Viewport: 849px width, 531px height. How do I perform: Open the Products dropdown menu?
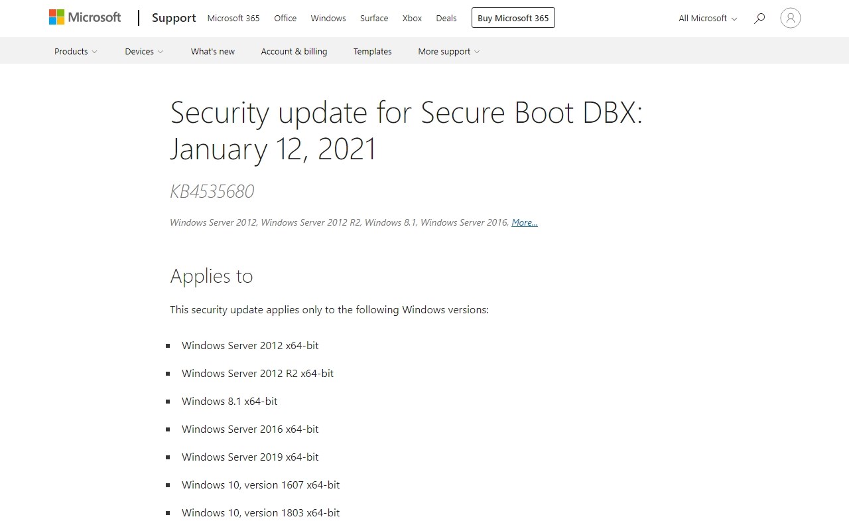76,51
